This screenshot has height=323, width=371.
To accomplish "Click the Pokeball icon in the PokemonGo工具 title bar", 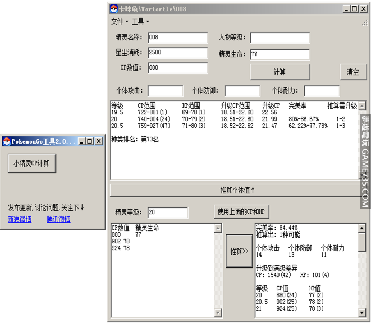I will pyautogui.click(x=7, y=141).
